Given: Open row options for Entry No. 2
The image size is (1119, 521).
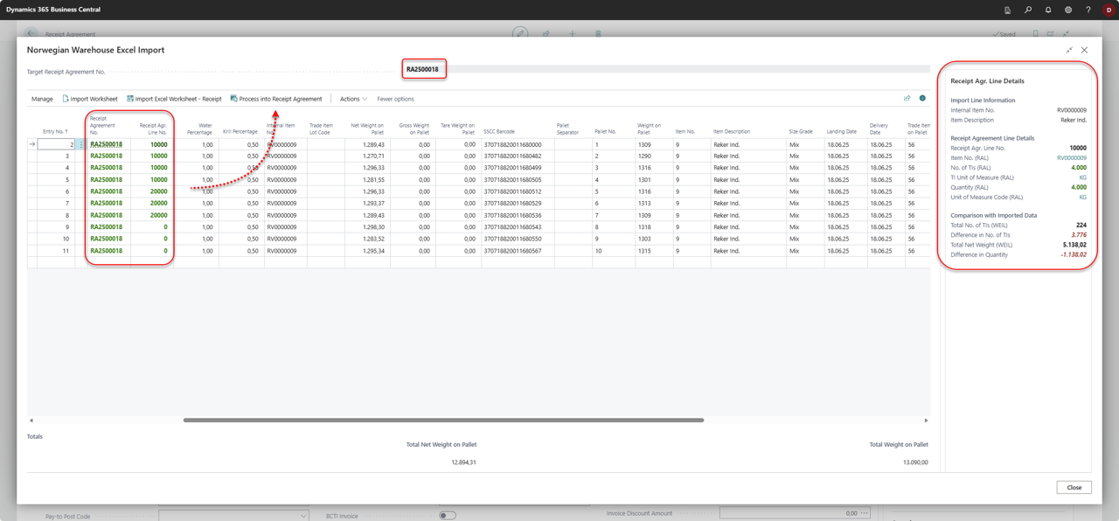Looking at the screenshot, I should click(81, 144).
